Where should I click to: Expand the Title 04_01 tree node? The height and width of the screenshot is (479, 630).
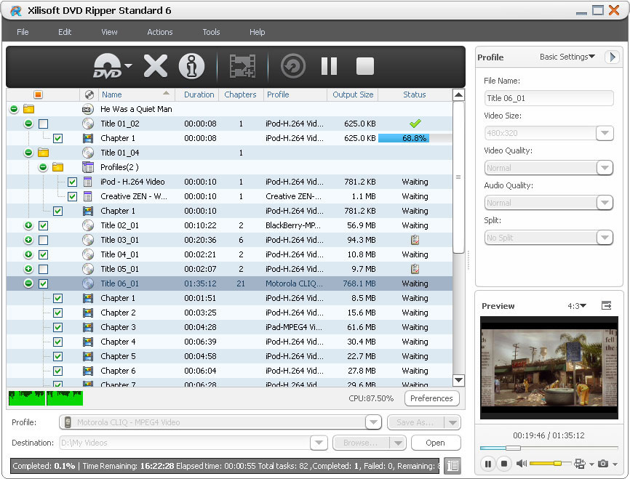(28, 254)
